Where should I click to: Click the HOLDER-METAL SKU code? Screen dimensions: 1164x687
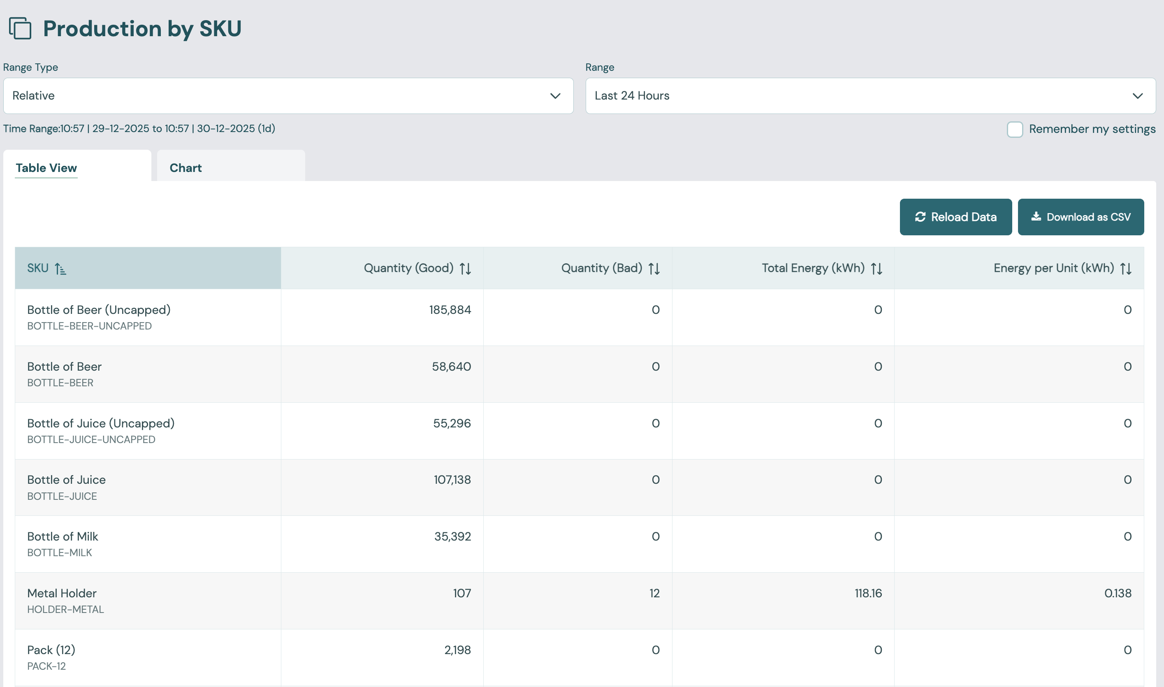pos(66,609)
